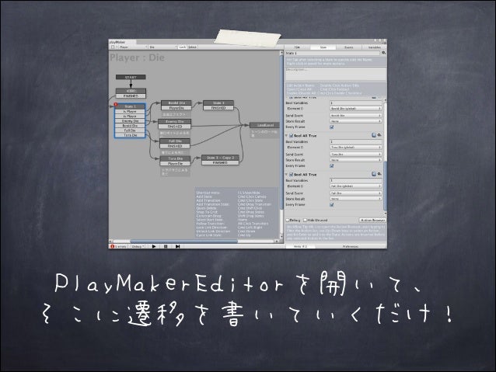496x372 pixels.
Task: Toggle the Bool All True checkbox above Fall Die element
Action: coord(292,175)
